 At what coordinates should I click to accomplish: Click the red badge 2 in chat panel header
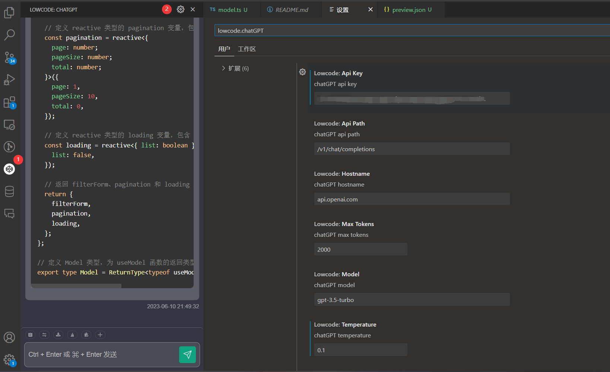coord(167,9)
